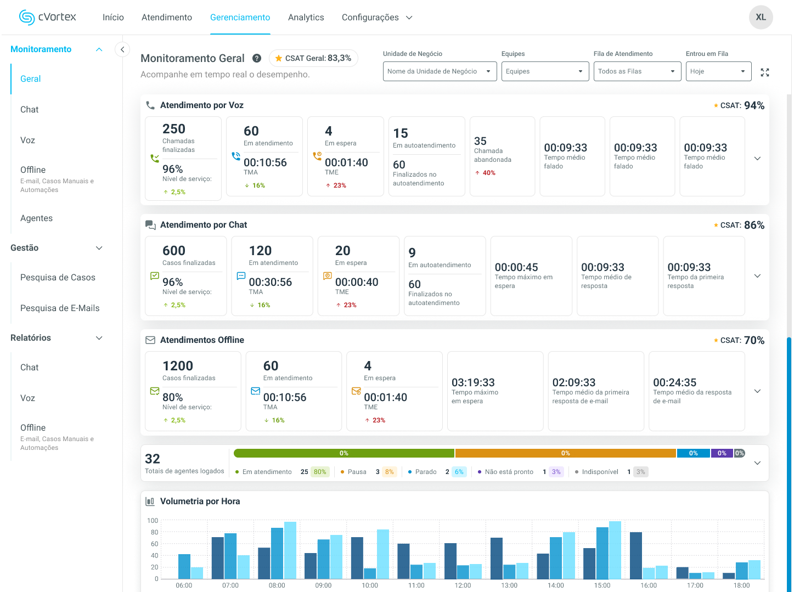The width and height of the screenshot is (794, 592).
Task: Click the 15:00 bar group in chart
Action: tap(602, 550)
